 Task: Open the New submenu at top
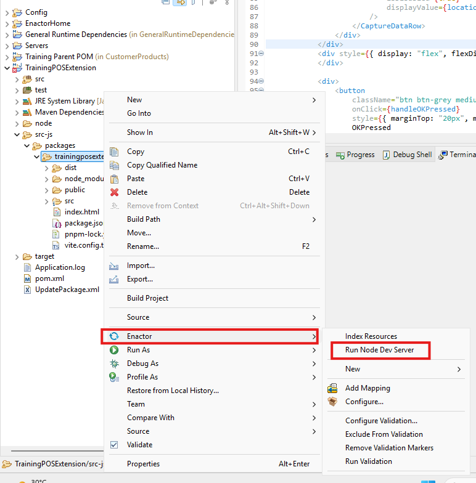tap(214, 100)
